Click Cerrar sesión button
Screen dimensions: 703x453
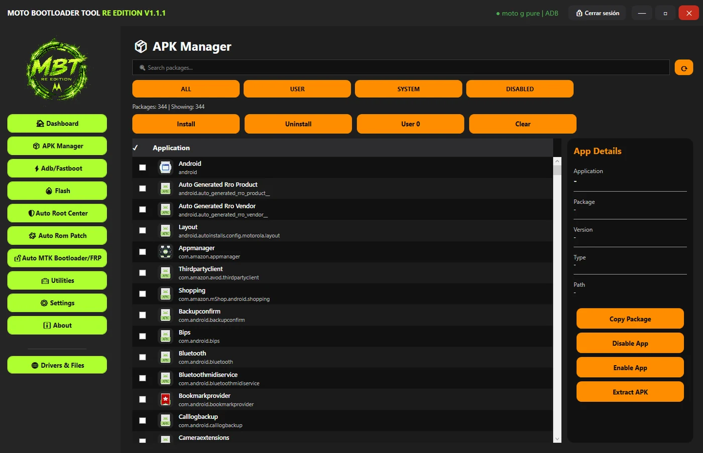click(x=598, y=13)
